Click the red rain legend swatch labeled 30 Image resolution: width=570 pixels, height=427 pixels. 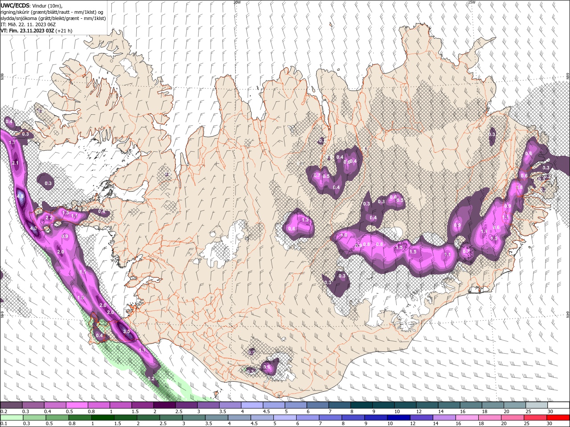click(x=558, y=418)
